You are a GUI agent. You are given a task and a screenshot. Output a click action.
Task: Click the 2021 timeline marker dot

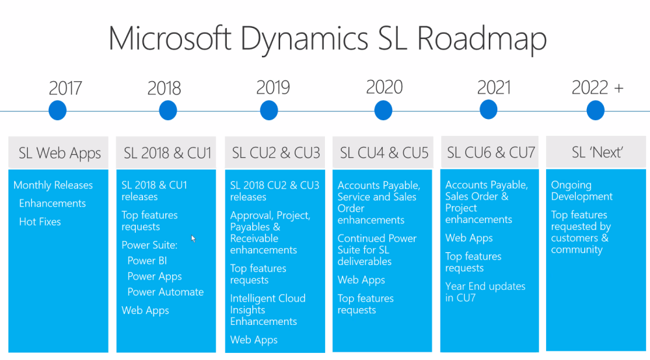(x=487, y=111)
